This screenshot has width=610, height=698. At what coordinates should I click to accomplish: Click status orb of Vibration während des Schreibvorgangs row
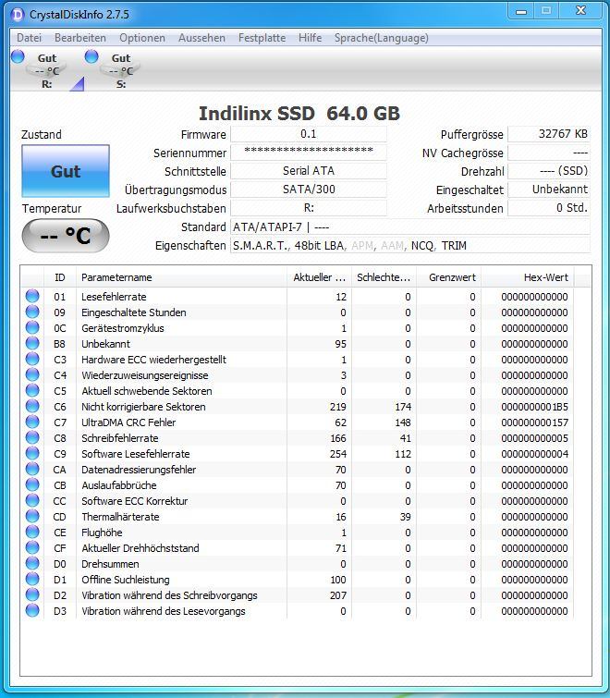point(32,594)
